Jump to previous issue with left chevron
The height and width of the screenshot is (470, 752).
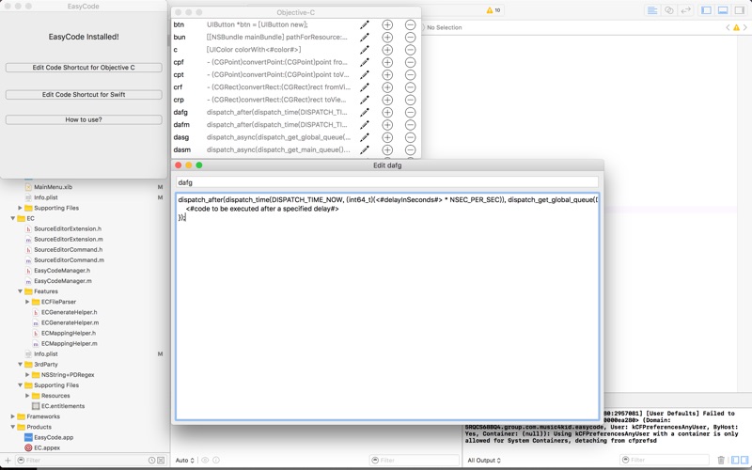tap(728, 28)
